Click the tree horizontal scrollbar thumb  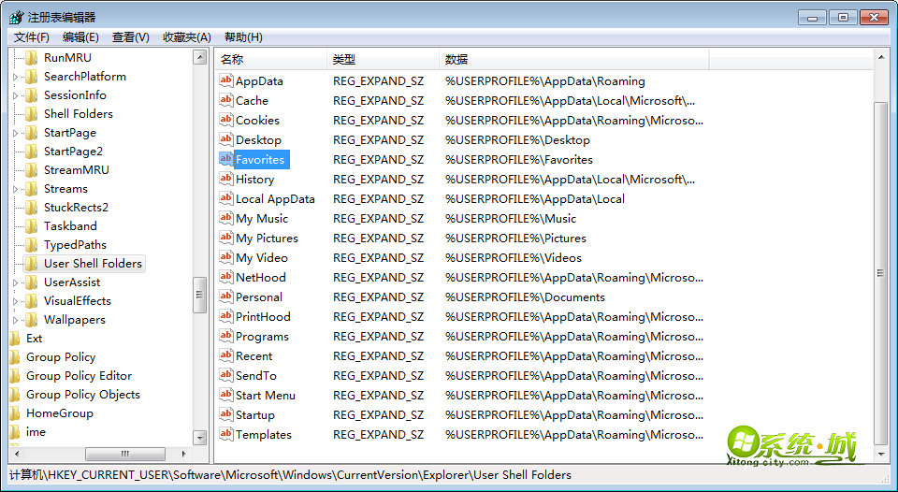pos(124,455)
